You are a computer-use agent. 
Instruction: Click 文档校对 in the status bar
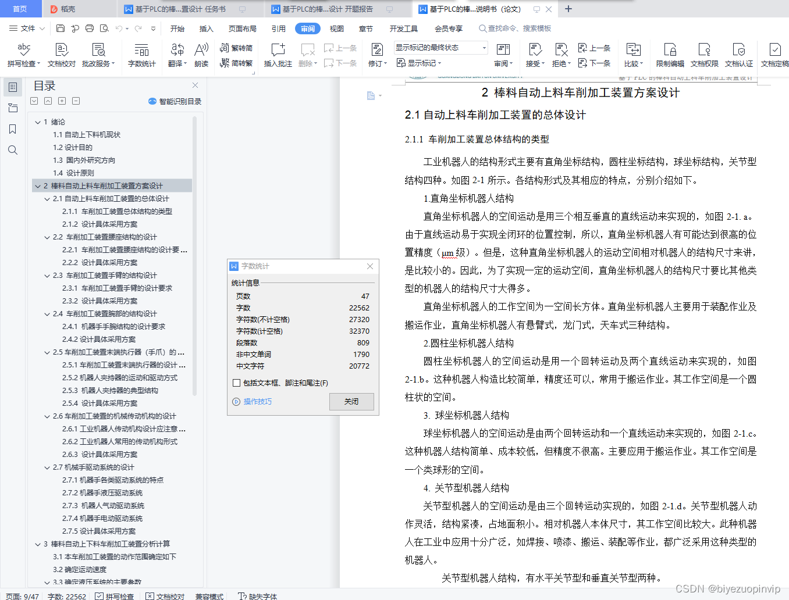[165, 596]
